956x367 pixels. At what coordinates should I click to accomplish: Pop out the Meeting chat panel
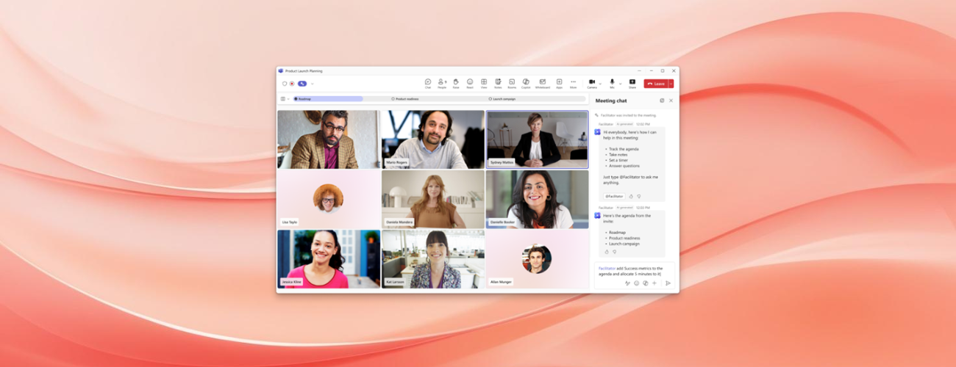point(662,101)
